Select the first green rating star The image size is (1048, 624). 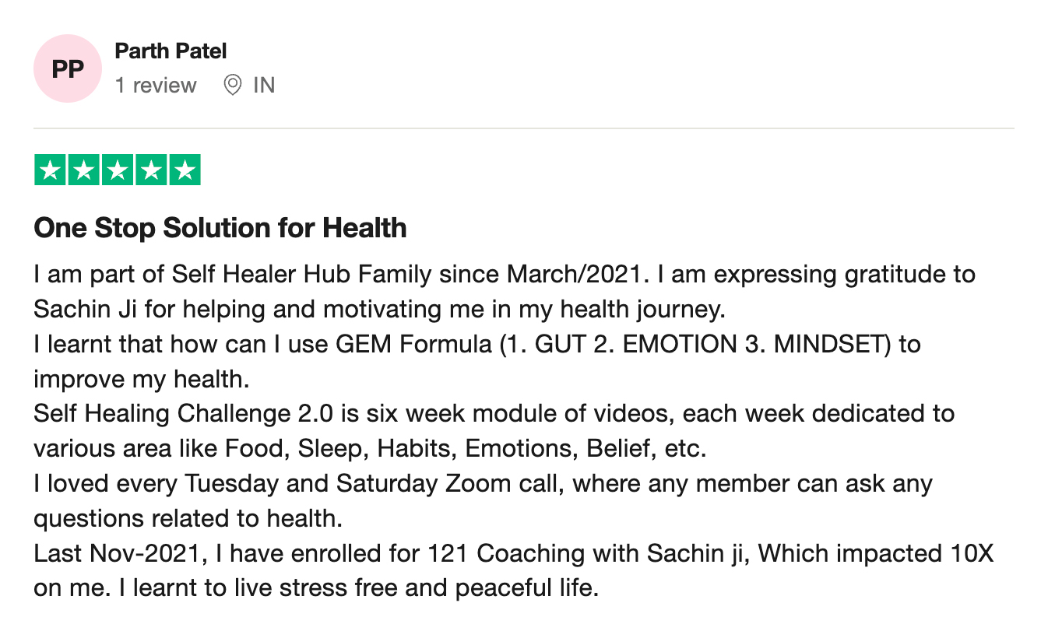click(51, 170)
